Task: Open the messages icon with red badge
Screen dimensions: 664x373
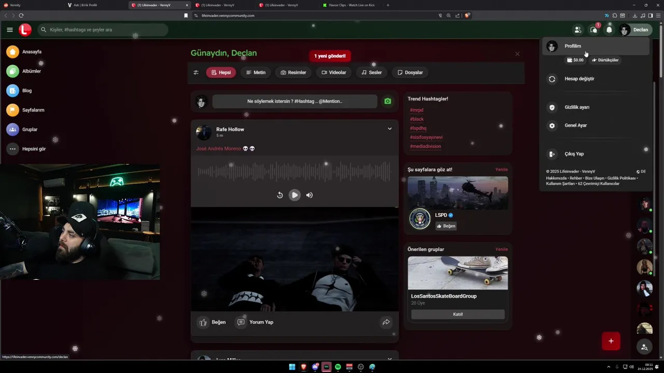Action: [593, 30]
